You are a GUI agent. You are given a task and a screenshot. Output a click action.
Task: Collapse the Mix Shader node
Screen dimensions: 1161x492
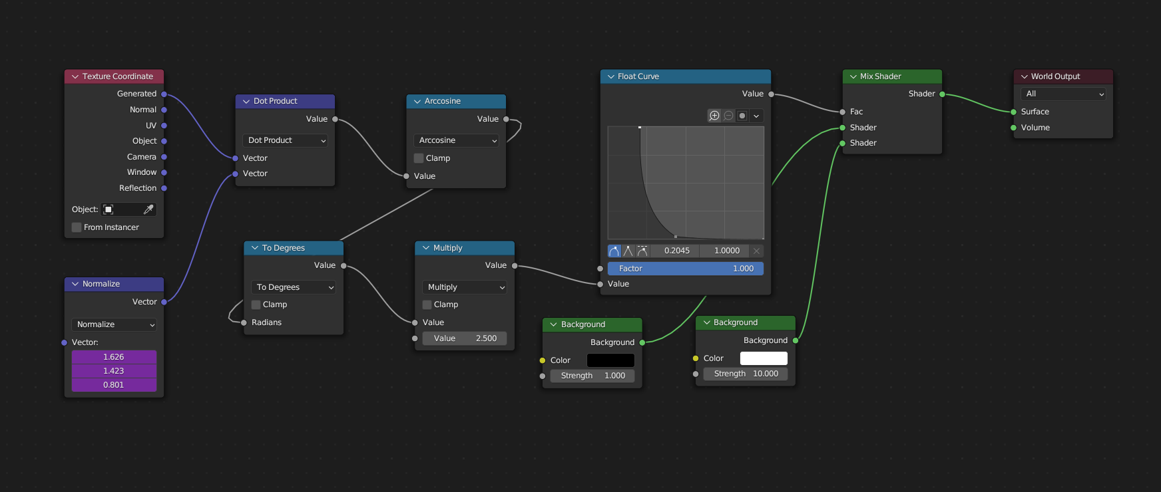pos(853,76)
